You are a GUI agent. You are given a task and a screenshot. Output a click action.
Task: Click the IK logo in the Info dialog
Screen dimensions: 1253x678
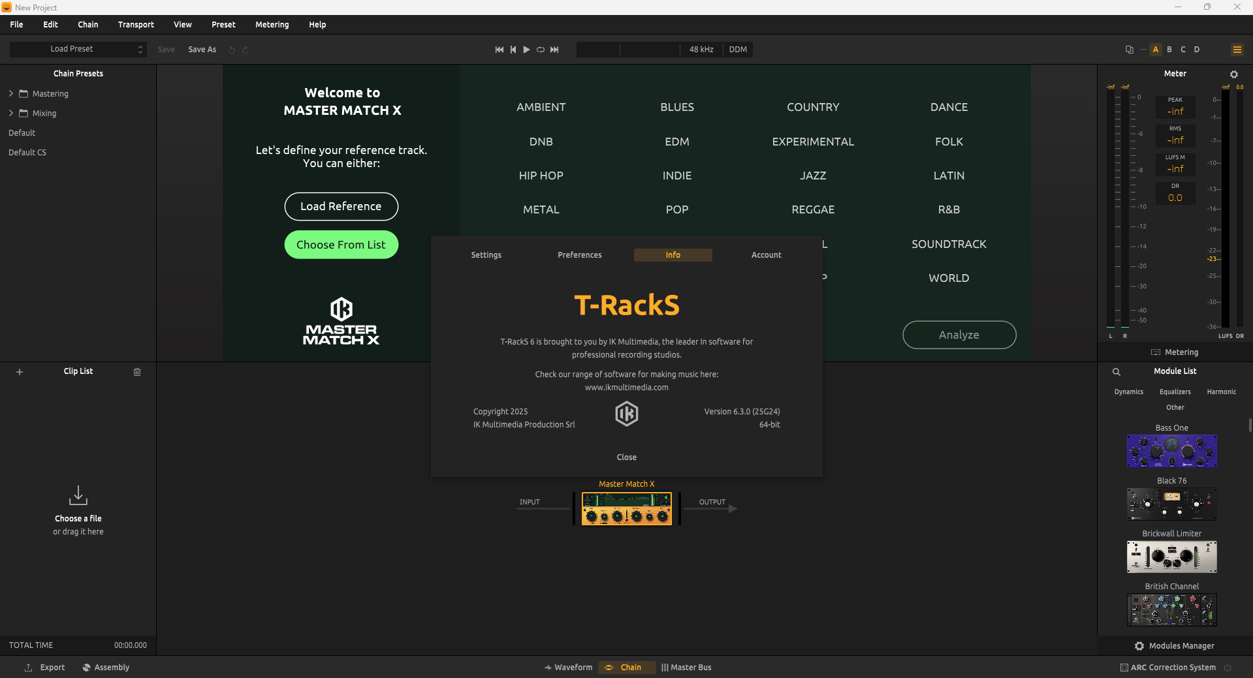(627, 414)
